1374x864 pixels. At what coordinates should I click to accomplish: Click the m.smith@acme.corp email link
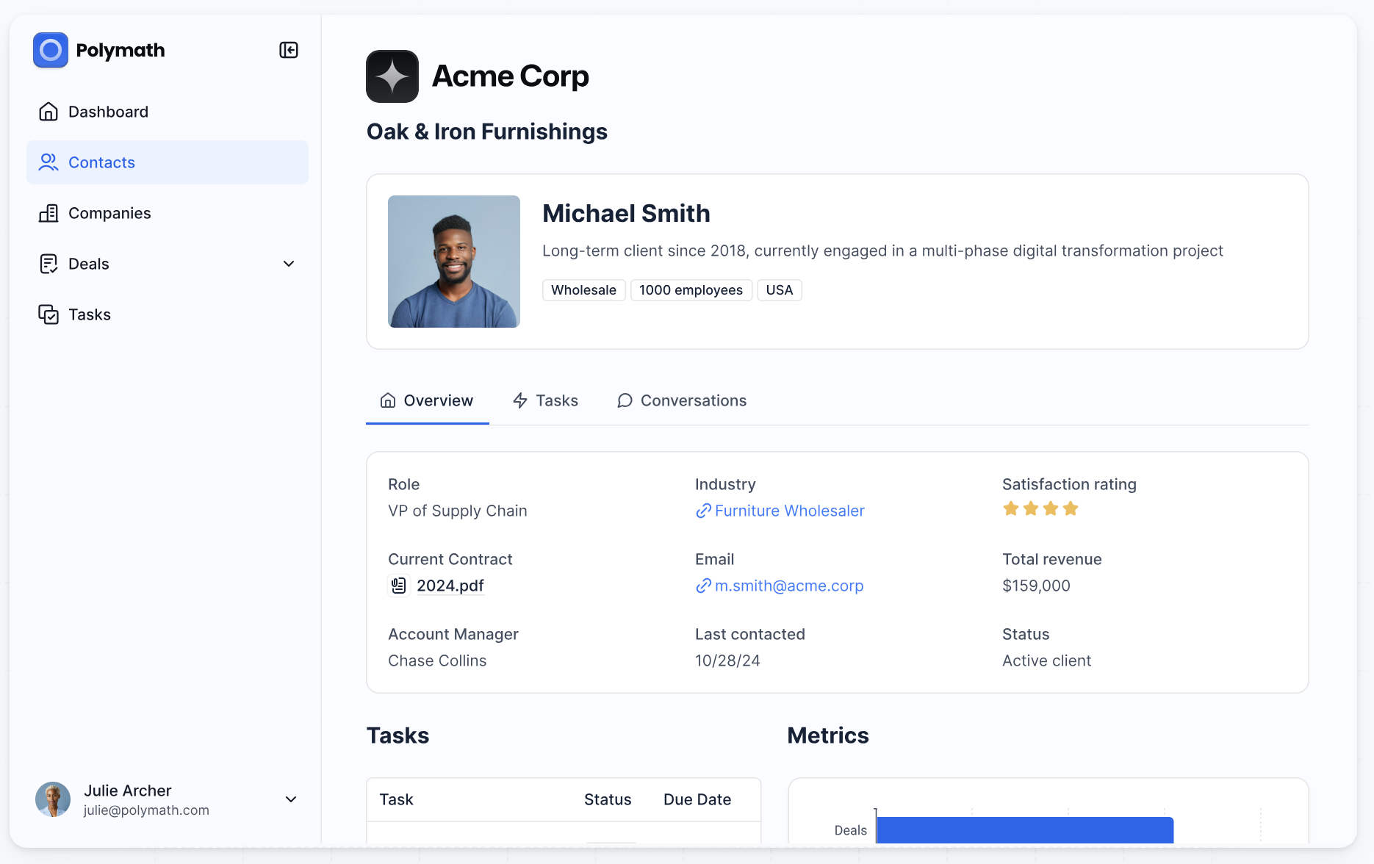789,586
